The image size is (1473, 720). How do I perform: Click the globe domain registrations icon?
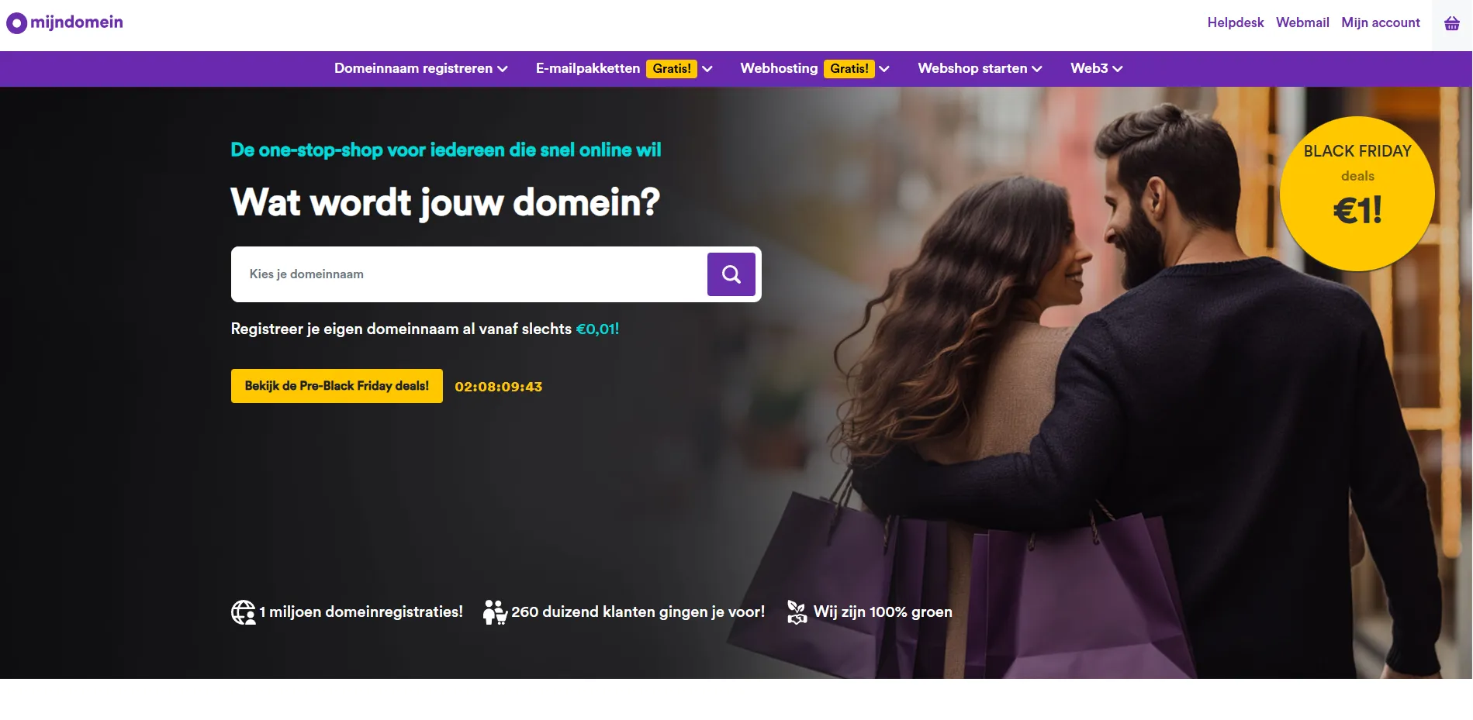click(x=244, y=612)
